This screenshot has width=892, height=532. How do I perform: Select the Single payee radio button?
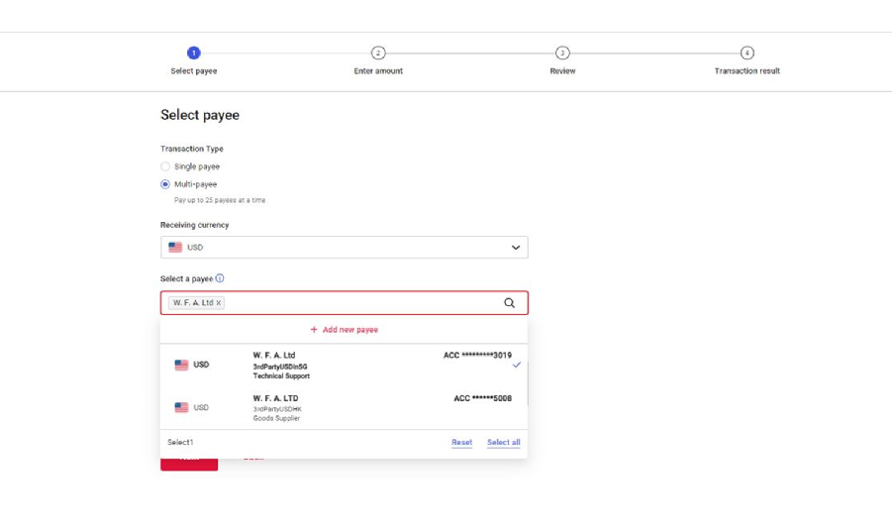165,166
